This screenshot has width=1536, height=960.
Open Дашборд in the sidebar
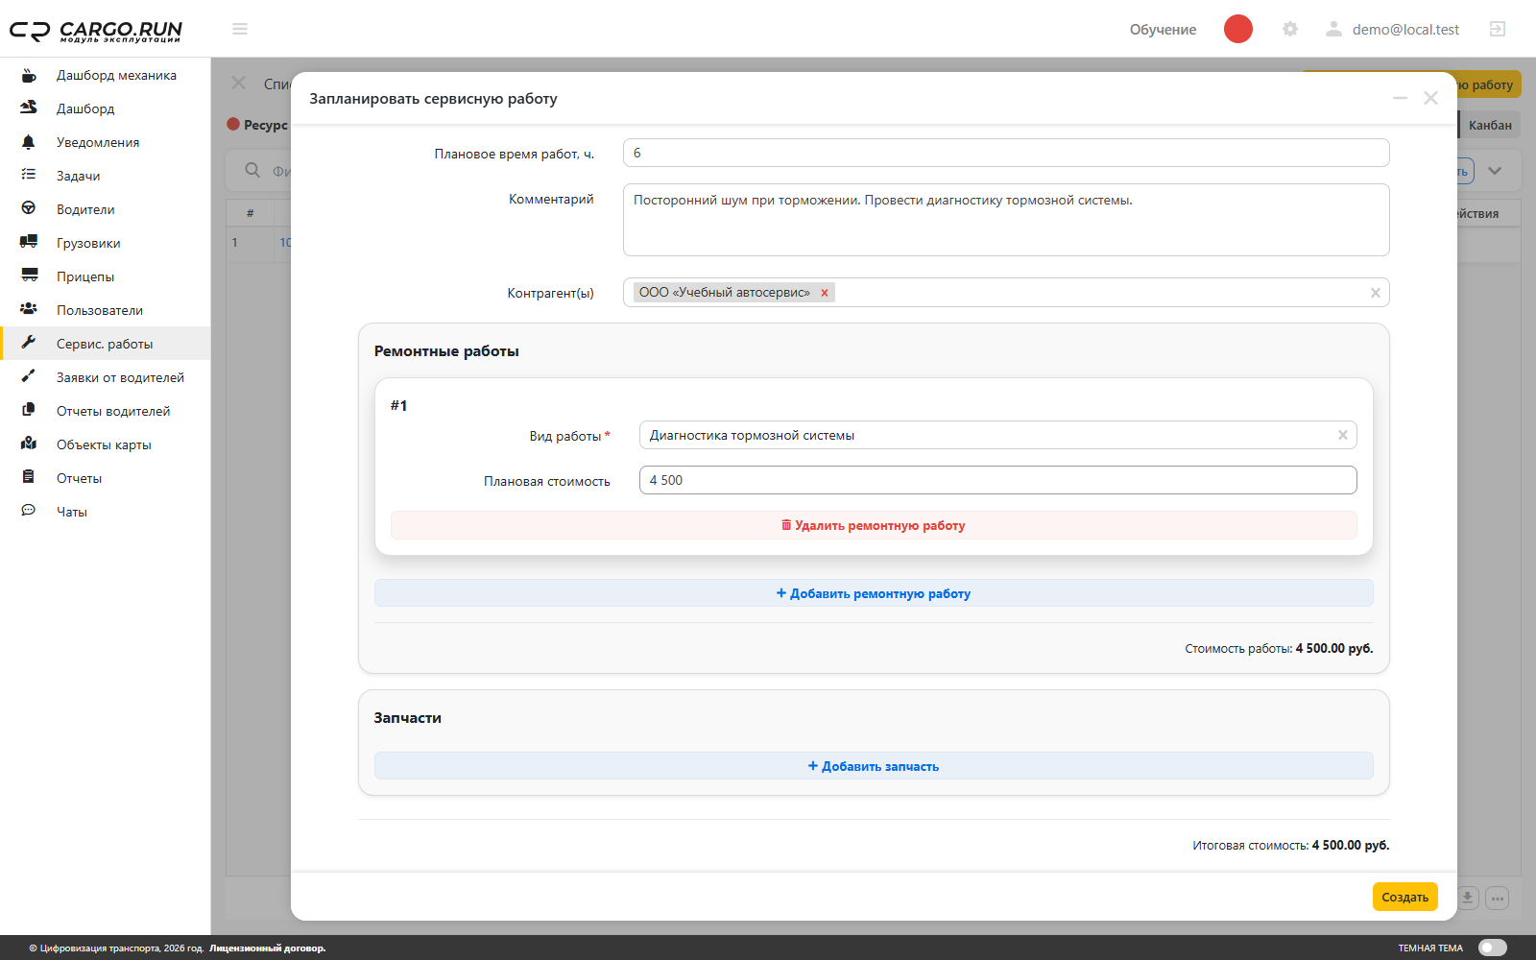pyautogui.click(x=106, y=108)
